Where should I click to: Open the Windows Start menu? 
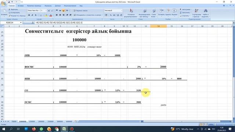click(x=4, y=129)
